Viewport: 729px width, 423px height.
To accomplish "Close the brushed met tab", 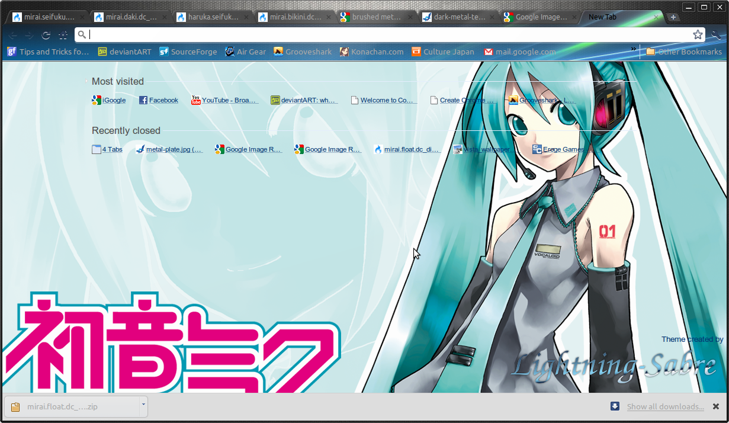I will click(410, 17).
